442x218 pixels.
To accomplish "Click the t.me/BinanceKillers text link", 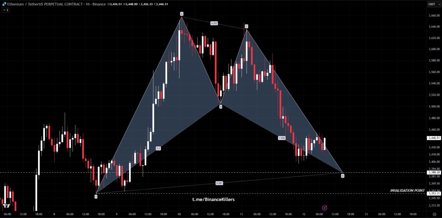I will 213,199.
